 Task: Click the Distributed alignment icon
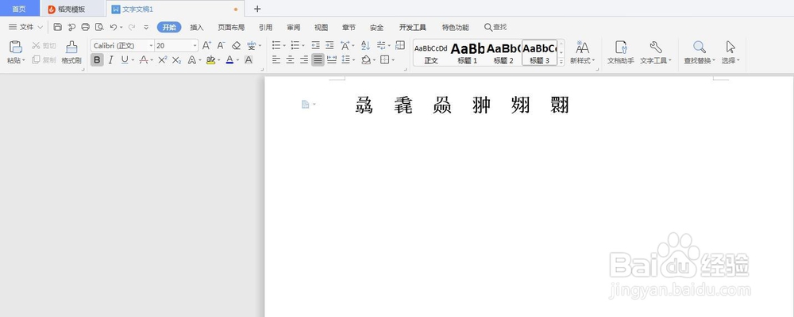pyautogui.click(x=332, y=59)
